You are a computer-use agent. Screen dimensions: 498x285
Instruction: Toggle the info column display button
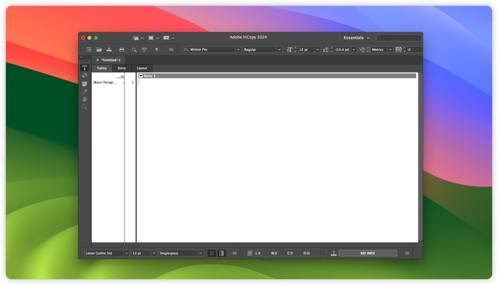[x=222, y=253]
